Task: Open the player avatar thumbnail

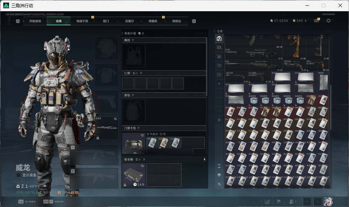Action: [x=328, y=202]
